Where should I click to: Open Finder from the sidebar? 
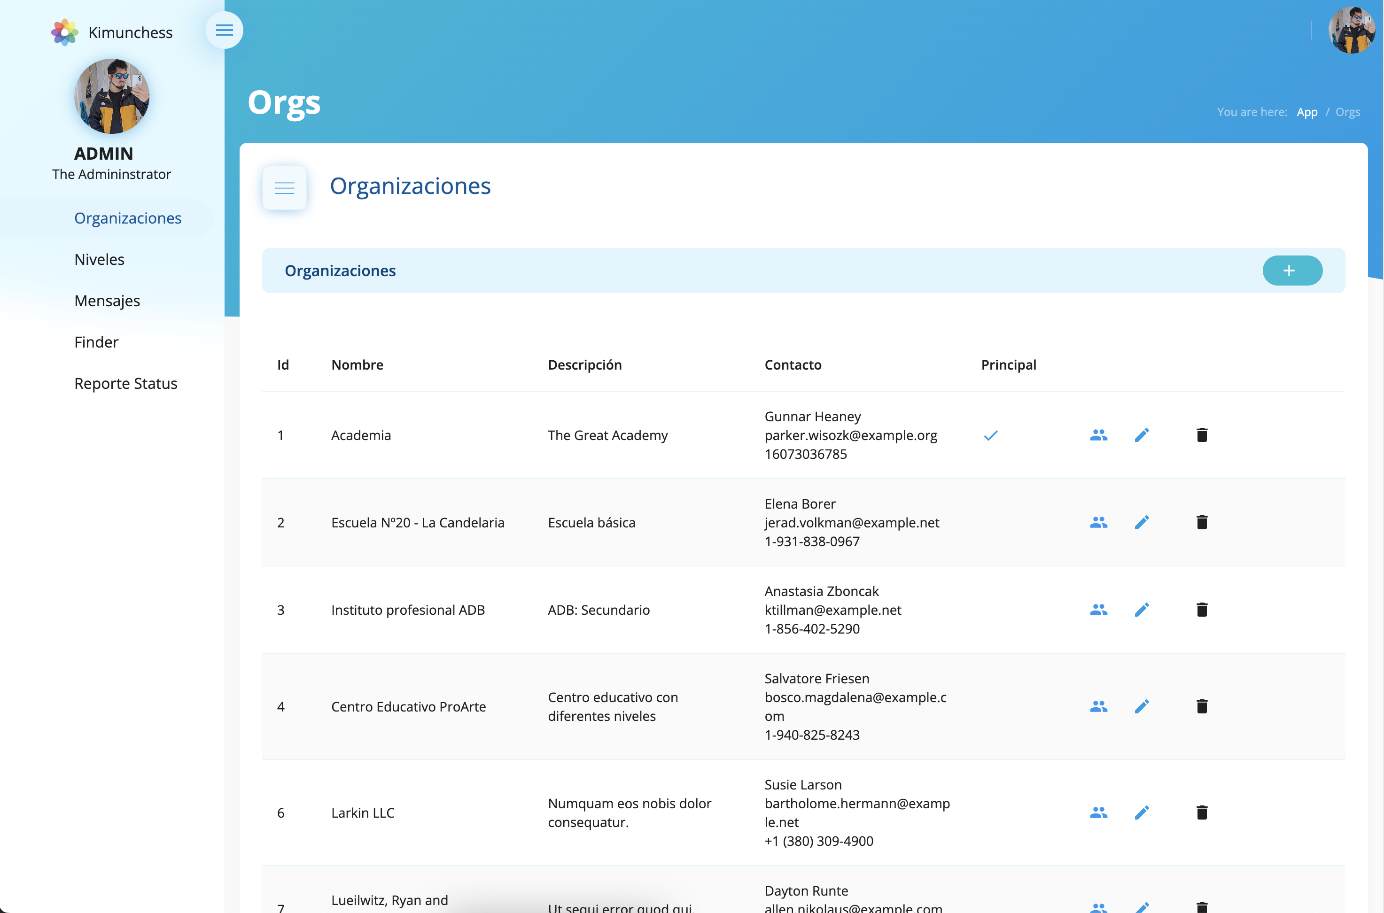tap(96, 342)
